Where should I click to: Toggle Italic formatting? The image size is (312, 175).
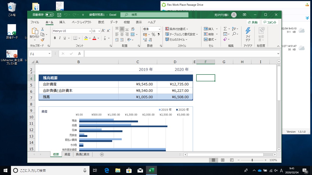pos(60,38)
